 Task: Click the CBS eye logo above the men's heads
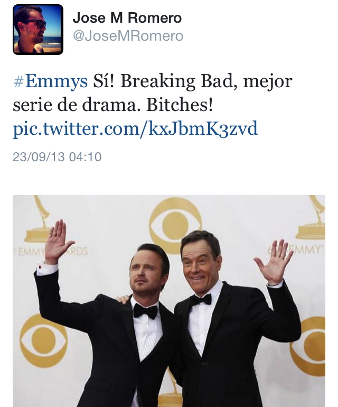tap(175, 224)
